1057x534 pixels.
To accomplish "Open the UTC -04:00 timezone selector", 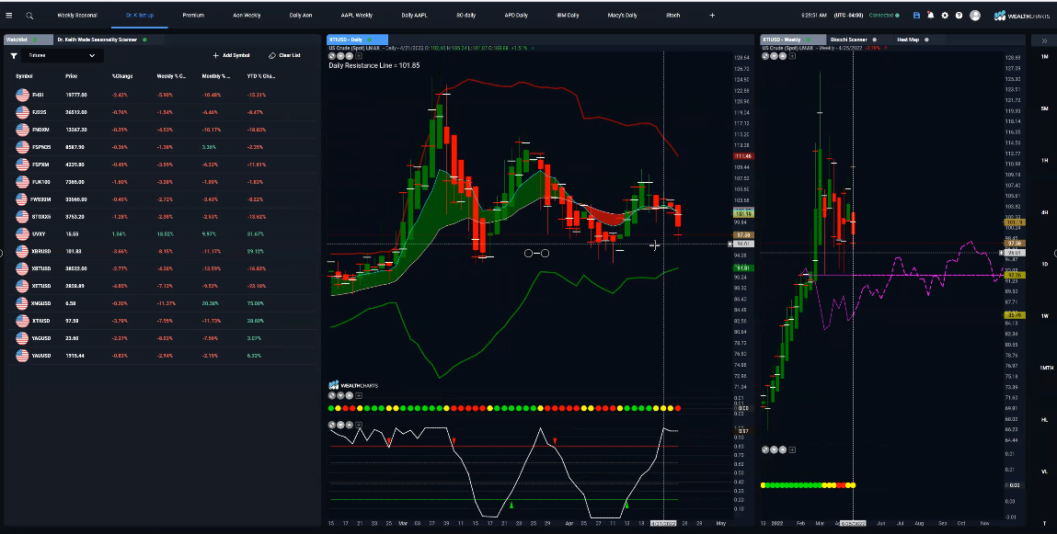I will 848,15.
